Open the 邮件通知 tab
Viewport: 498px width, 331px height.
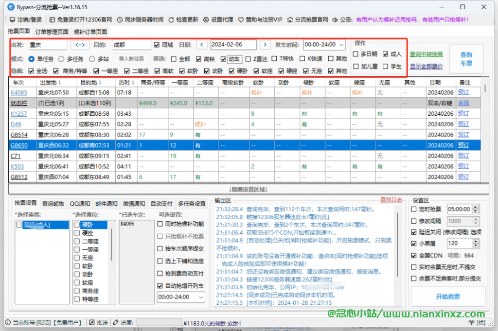tap(107, 204)
